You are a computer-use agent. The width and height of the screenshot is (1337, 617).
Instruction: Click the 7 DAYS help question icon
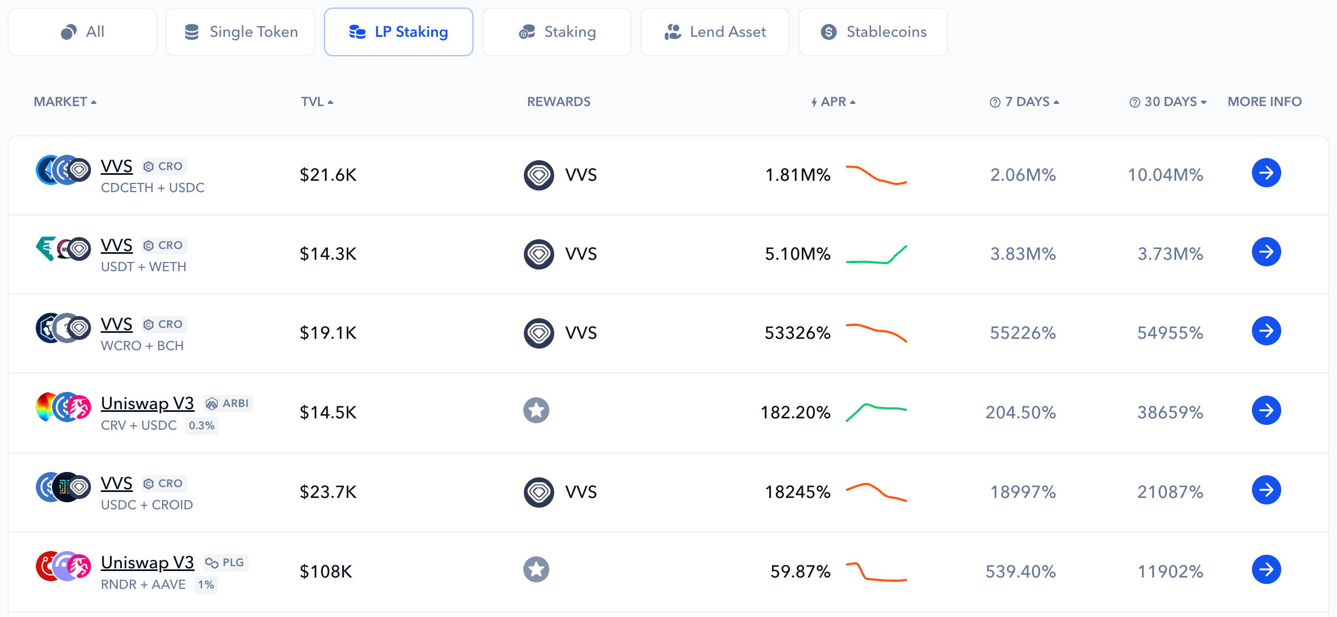(x=995, y=102)
